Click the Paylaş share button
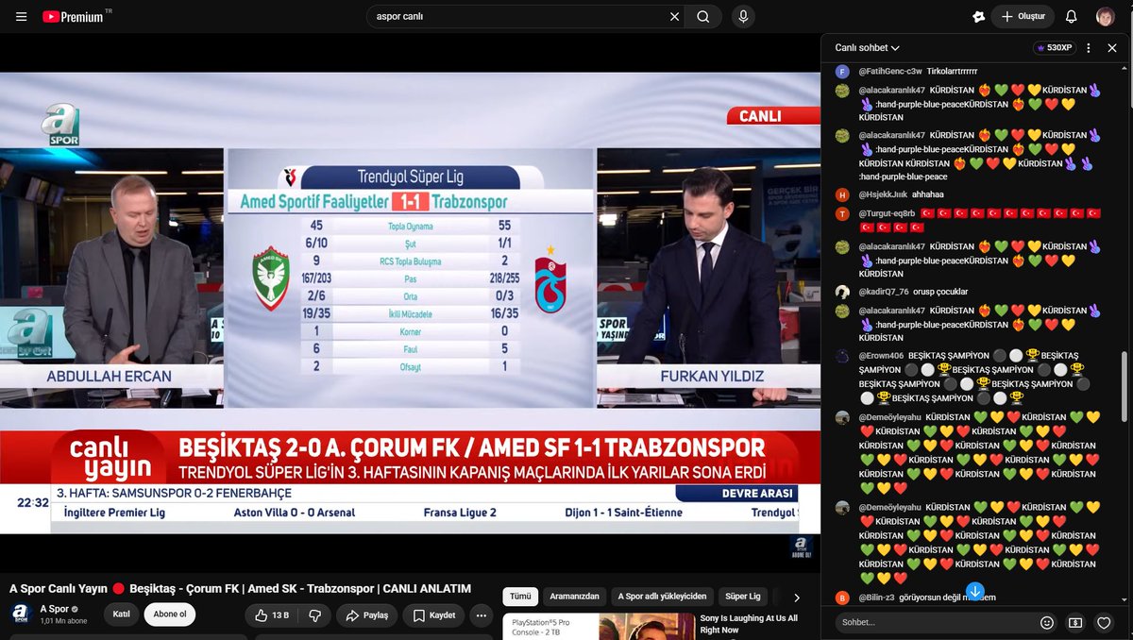The image size is (1133, 640). tap(367, 615)
